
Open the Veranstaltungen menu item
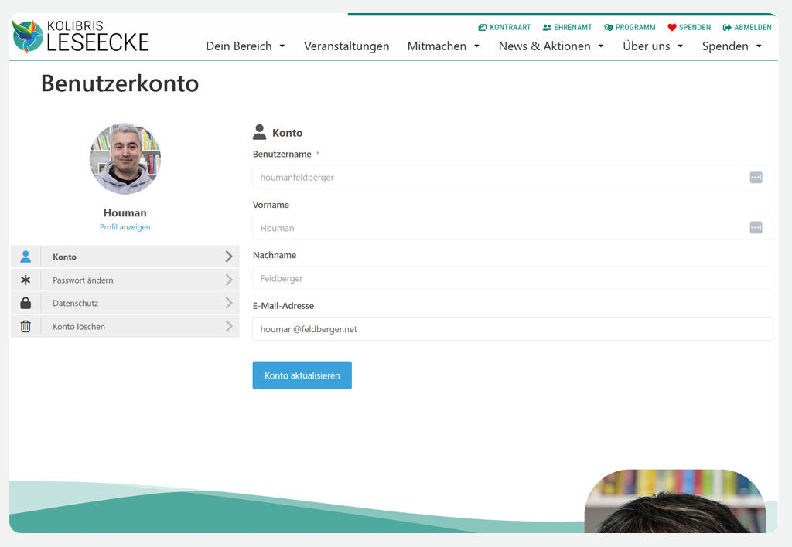346,46
